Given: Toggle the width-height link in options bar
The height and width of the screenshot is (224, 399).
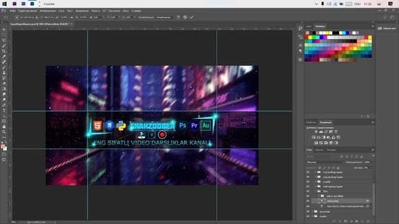Looking at the screenshot, I should [x=72, y=17].
